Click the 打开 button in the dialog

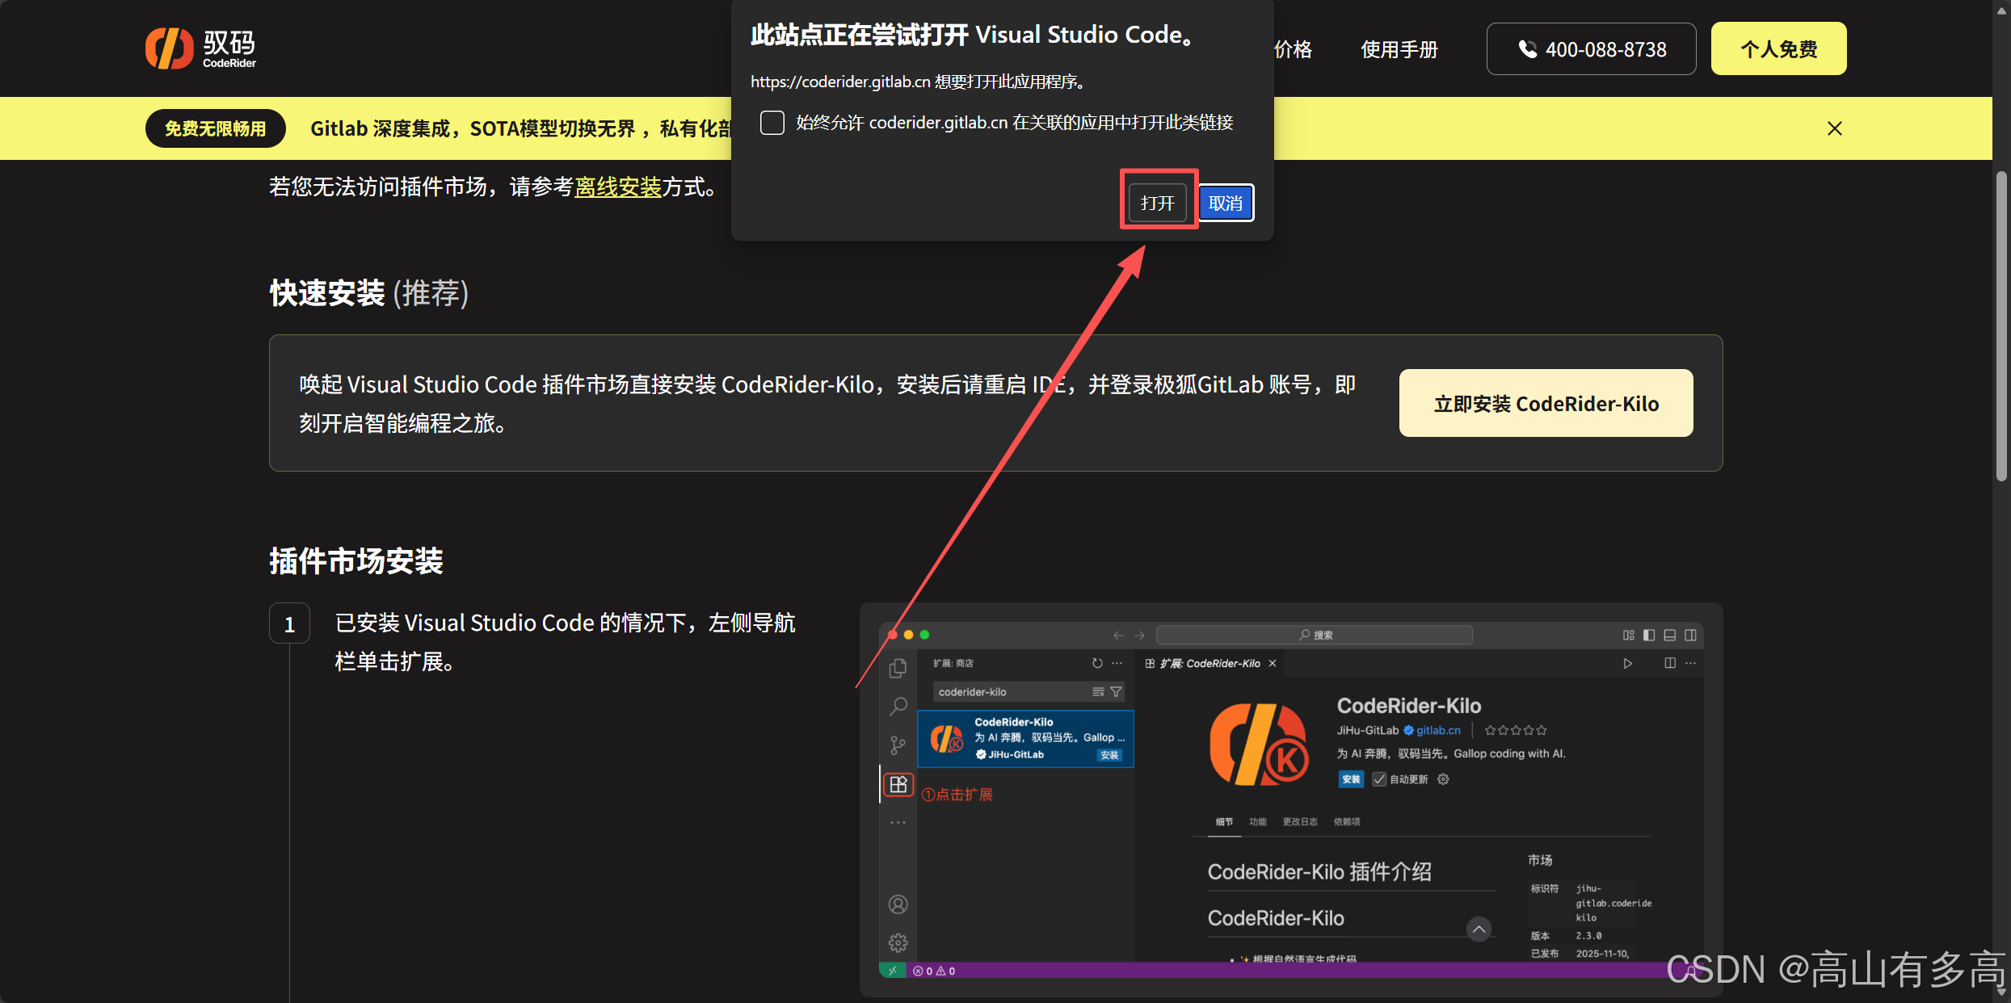pyautogui.click(x=1157, y=203)
